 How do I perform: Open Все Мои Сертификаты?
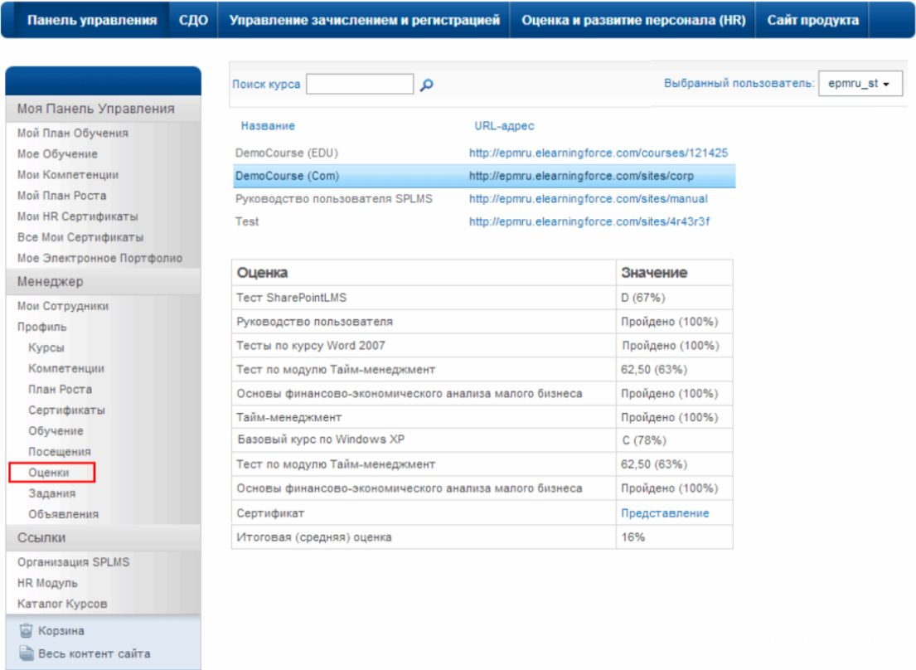pos(80,237)
